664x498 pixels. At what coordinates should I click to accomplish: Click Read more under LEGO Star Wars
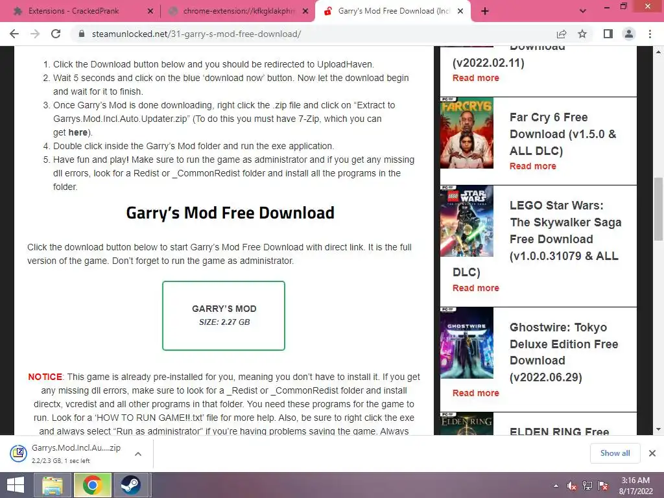[x=475, y=288]
